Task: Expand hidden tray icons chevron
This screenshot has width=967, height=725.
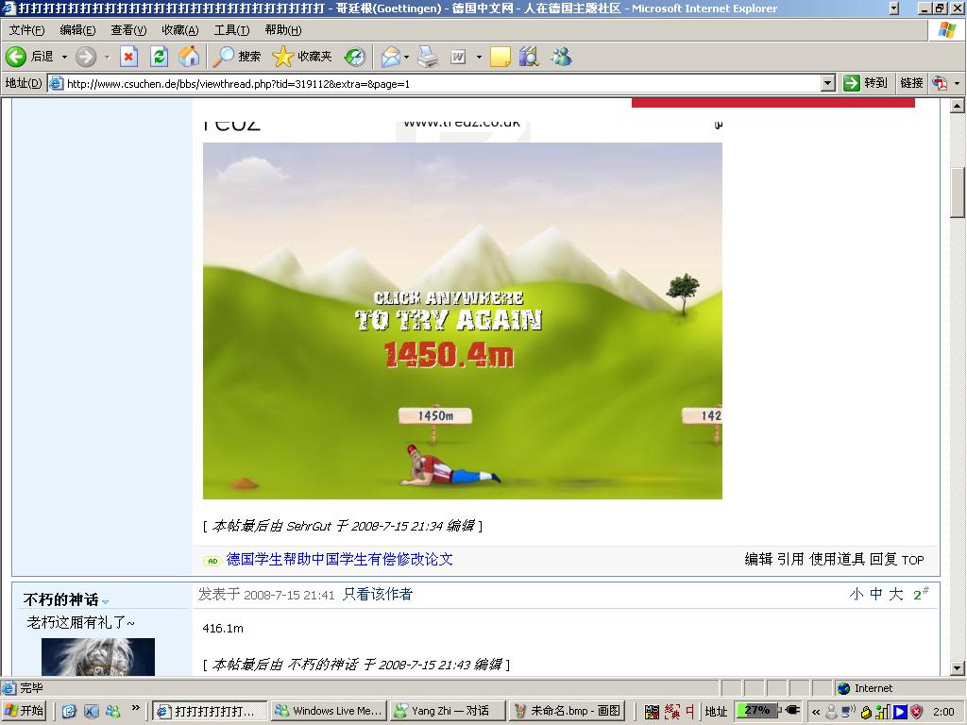Action: click(x=815, y=712)
